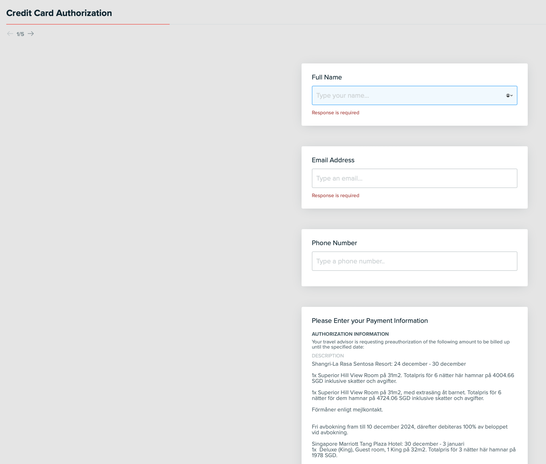Image resolution: width=546 pixels, height=464 pixels.
Task: Click the DESCRIPTION label
Action: tap(328, 356)
